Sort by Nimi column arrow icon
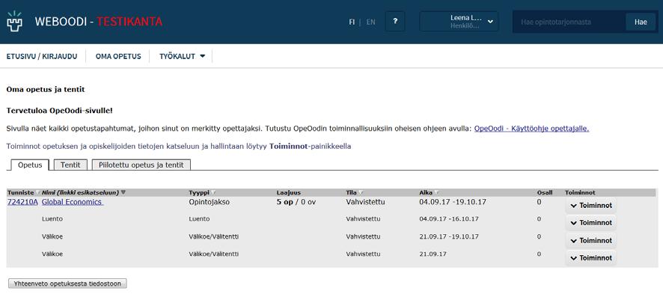The width and height of the screenshot is (663, 300). [123, 192]
